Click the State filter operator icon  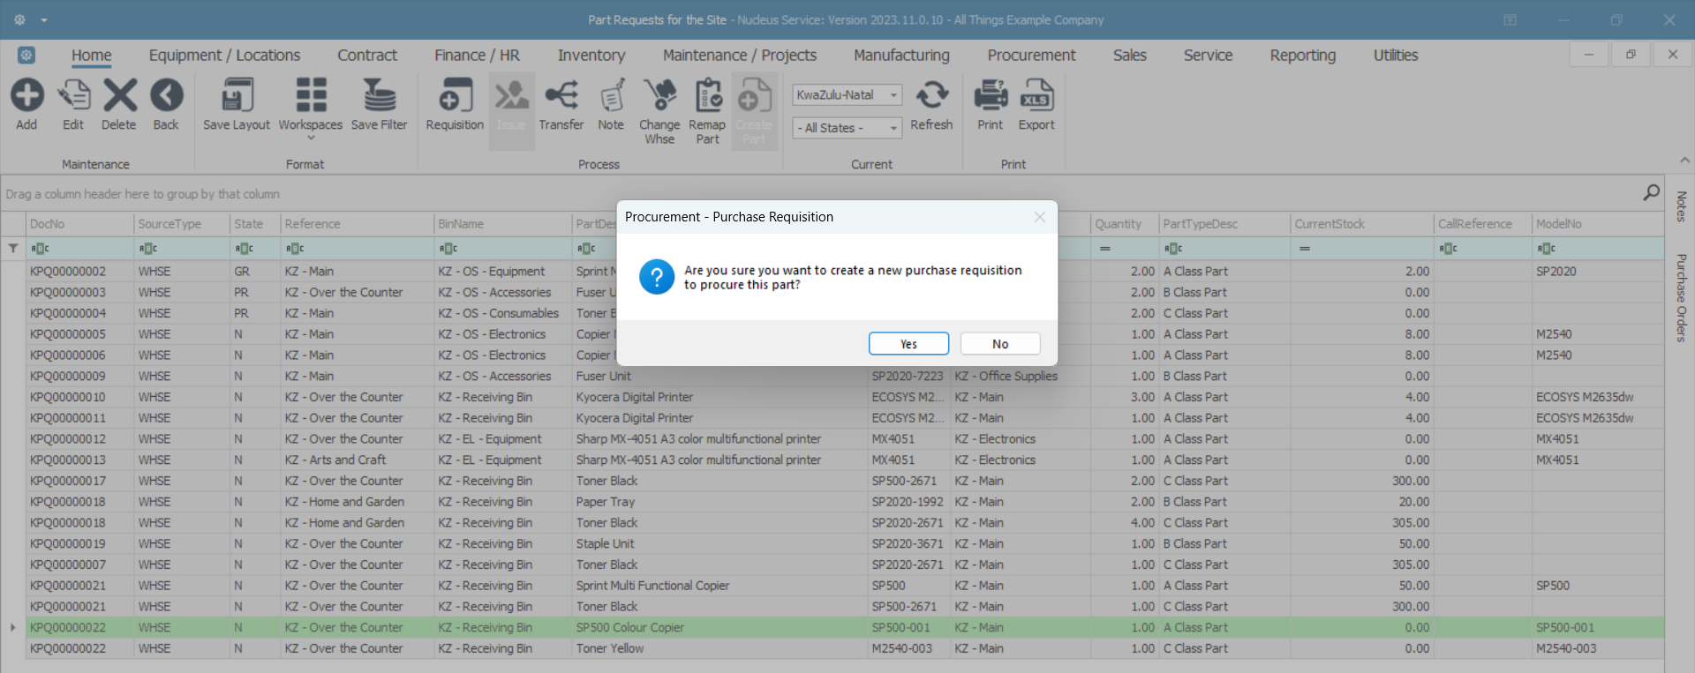click(245, 249)
